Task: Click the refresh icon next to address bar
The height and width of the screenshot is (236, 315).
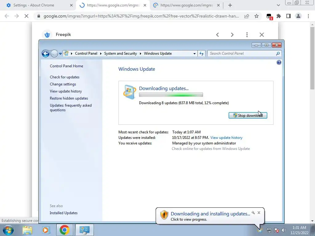Action: click(x=201, y=53)
